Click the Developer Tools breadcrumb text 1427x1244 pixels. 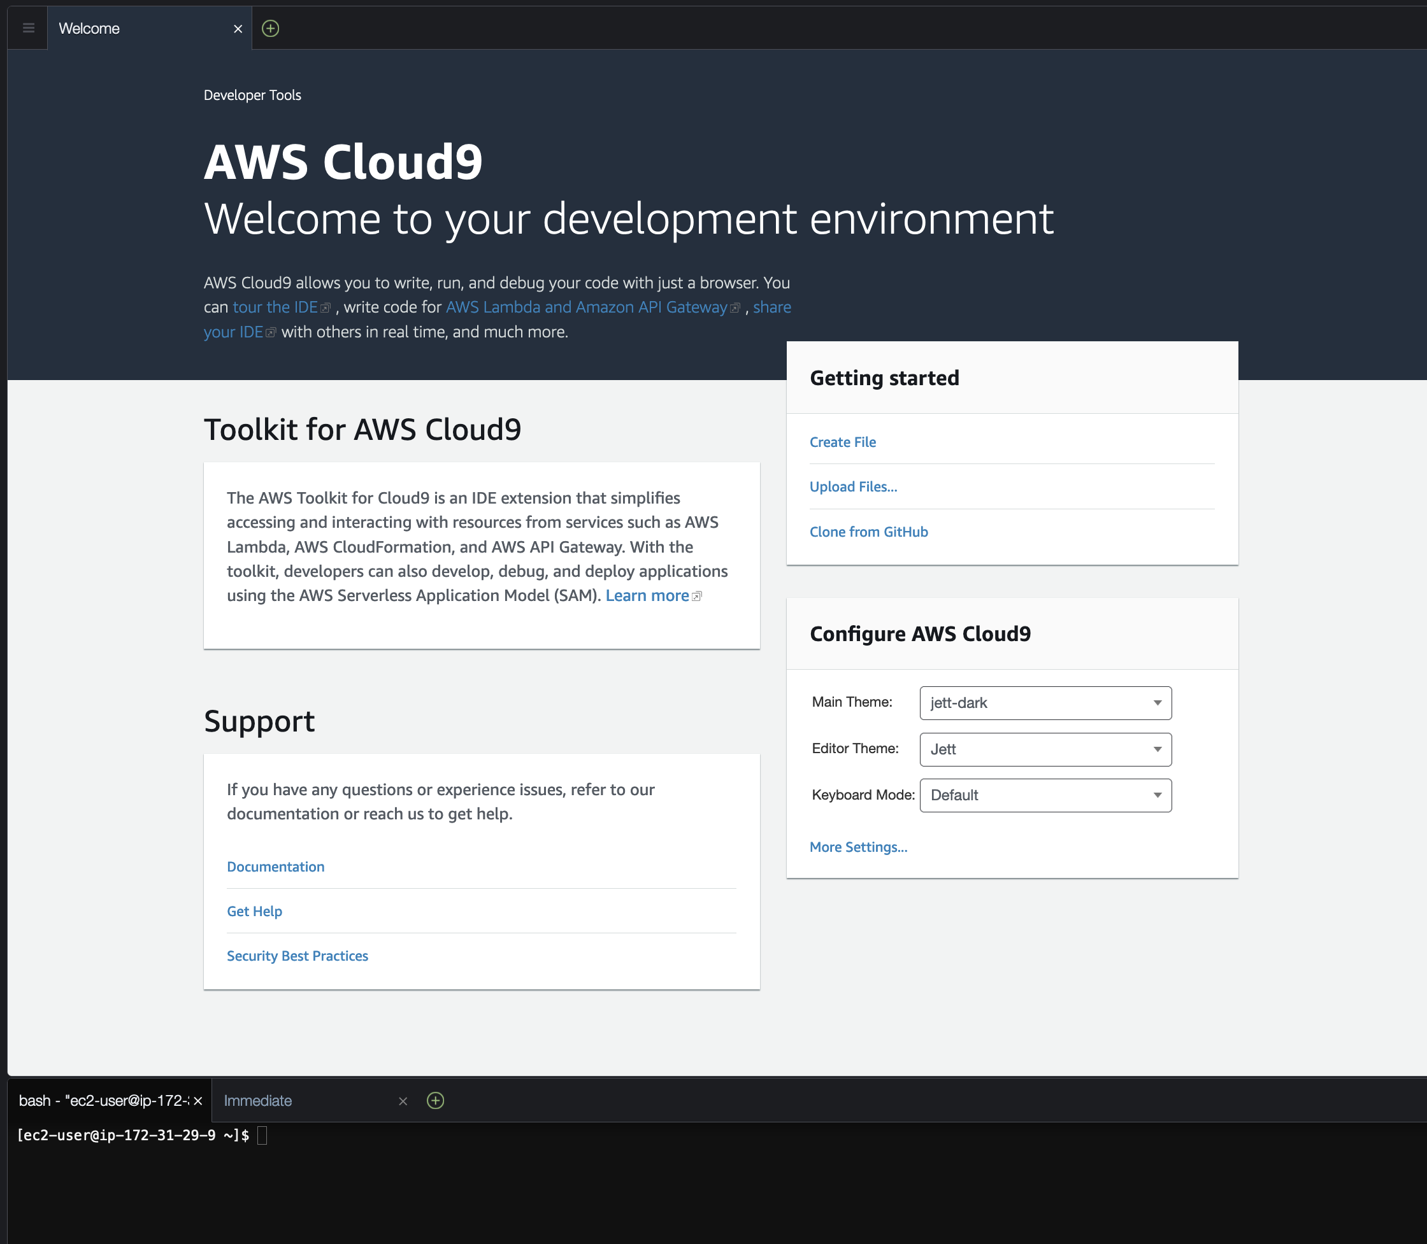[252, 95]
